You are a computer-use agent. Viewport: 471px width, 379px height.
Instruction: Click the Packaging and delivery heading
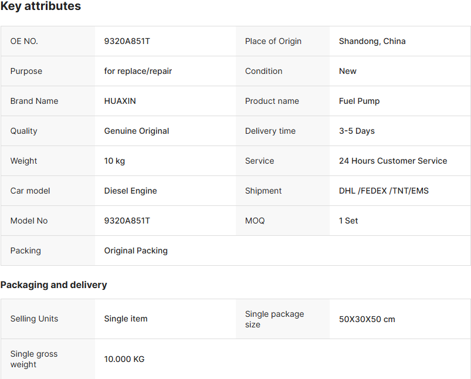pos(54,285)
